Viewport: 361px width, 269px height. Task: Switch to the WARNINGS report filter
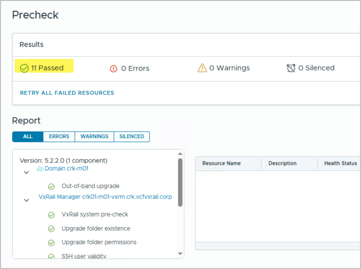pos(94,137)
